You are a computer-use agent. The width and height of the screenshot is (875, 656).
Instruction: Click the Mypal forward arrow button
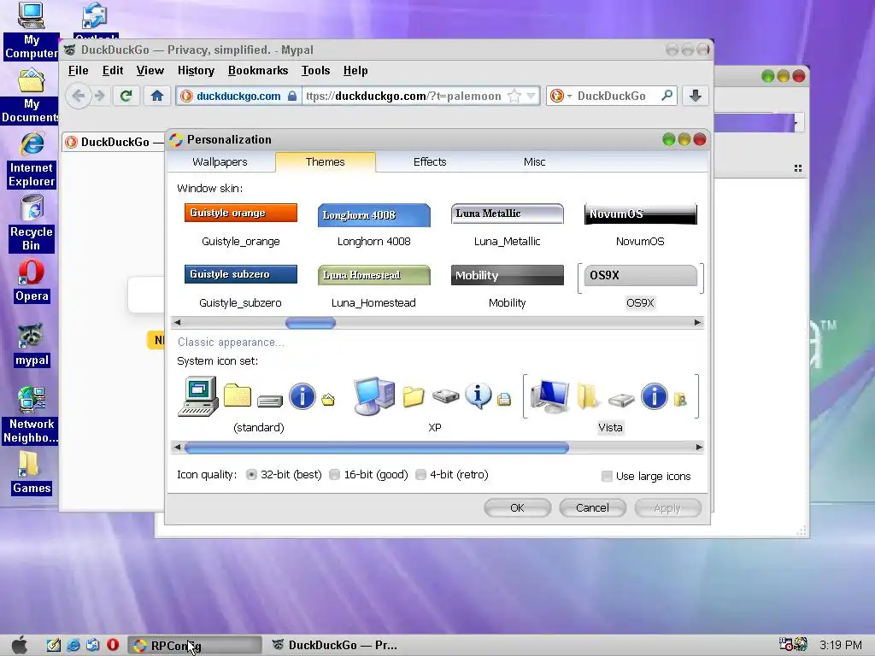pyautogui.click(x=99, y=96)
